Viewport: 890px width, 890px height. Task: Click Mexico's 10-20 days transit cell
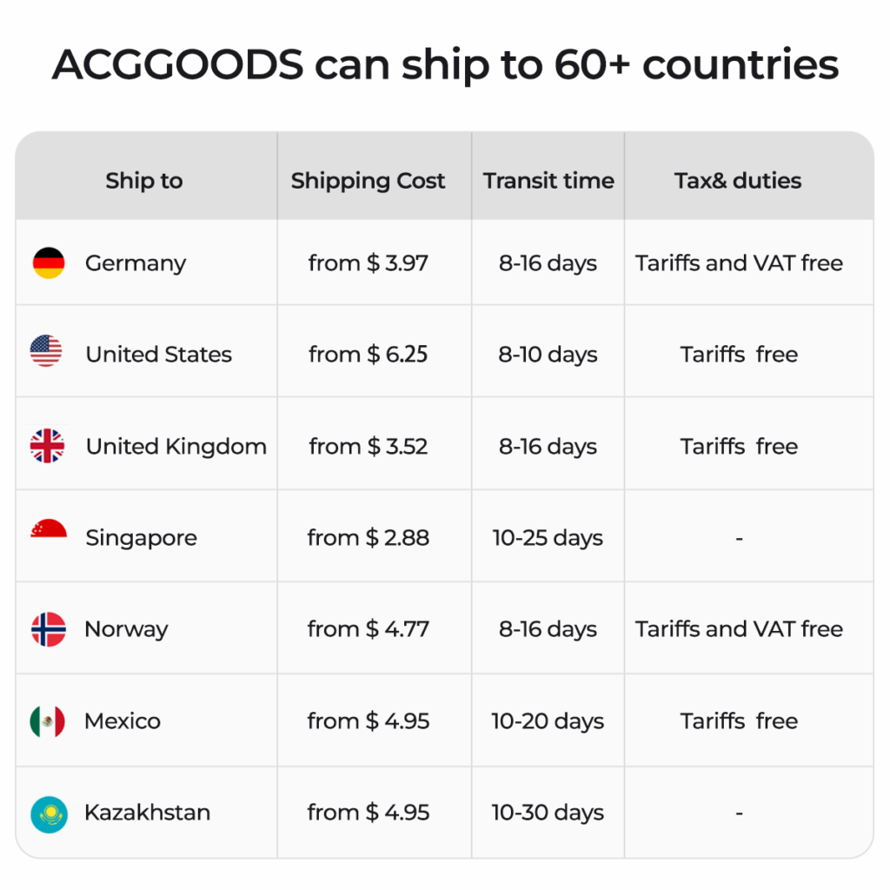click(x=548, y=721)
